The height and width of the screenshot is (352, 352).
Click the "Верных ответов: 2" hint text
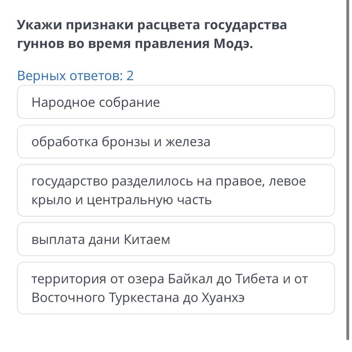tap(76, 75)
